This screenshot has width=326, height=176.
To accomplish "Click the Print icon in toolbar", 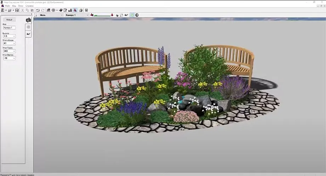I will [x=81, y=10].
